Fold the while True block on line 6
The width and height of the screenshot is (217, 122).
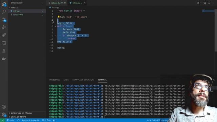click(55, 26)
